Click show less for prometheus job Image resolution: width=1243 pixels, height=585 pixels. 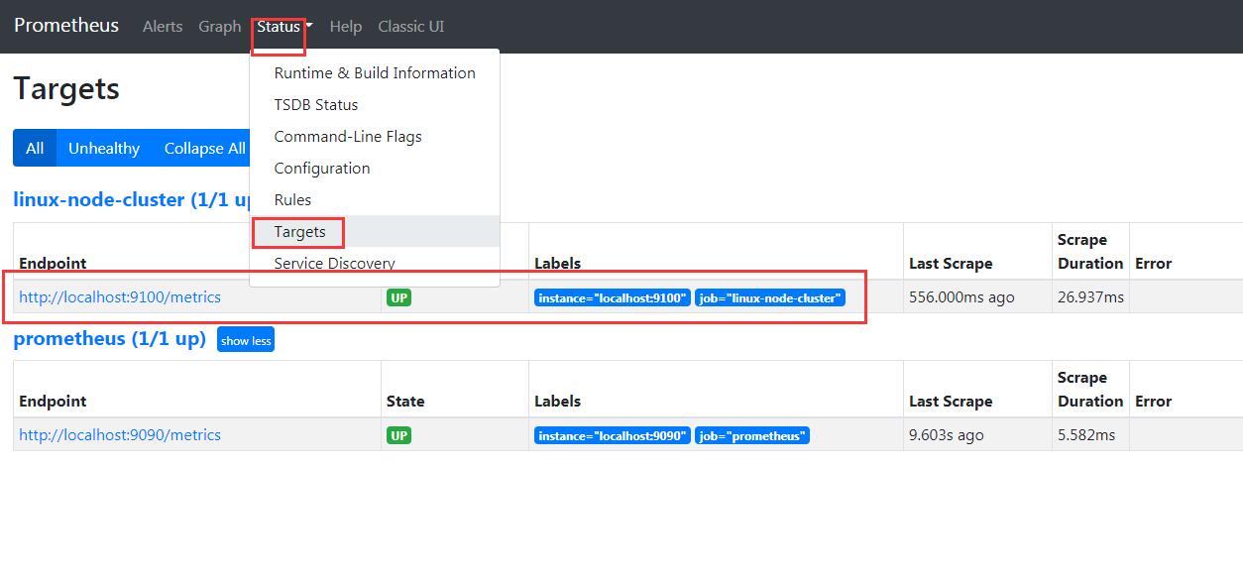pyautogui.click(x=246, y=340)
